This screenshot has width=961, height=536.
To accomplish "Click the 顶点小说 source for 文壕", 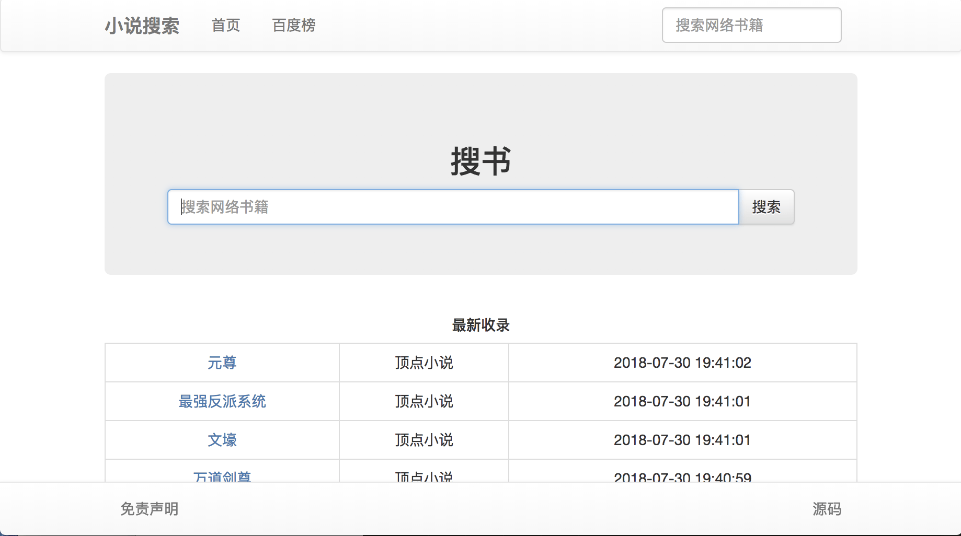I will click(x=423, y=440).
